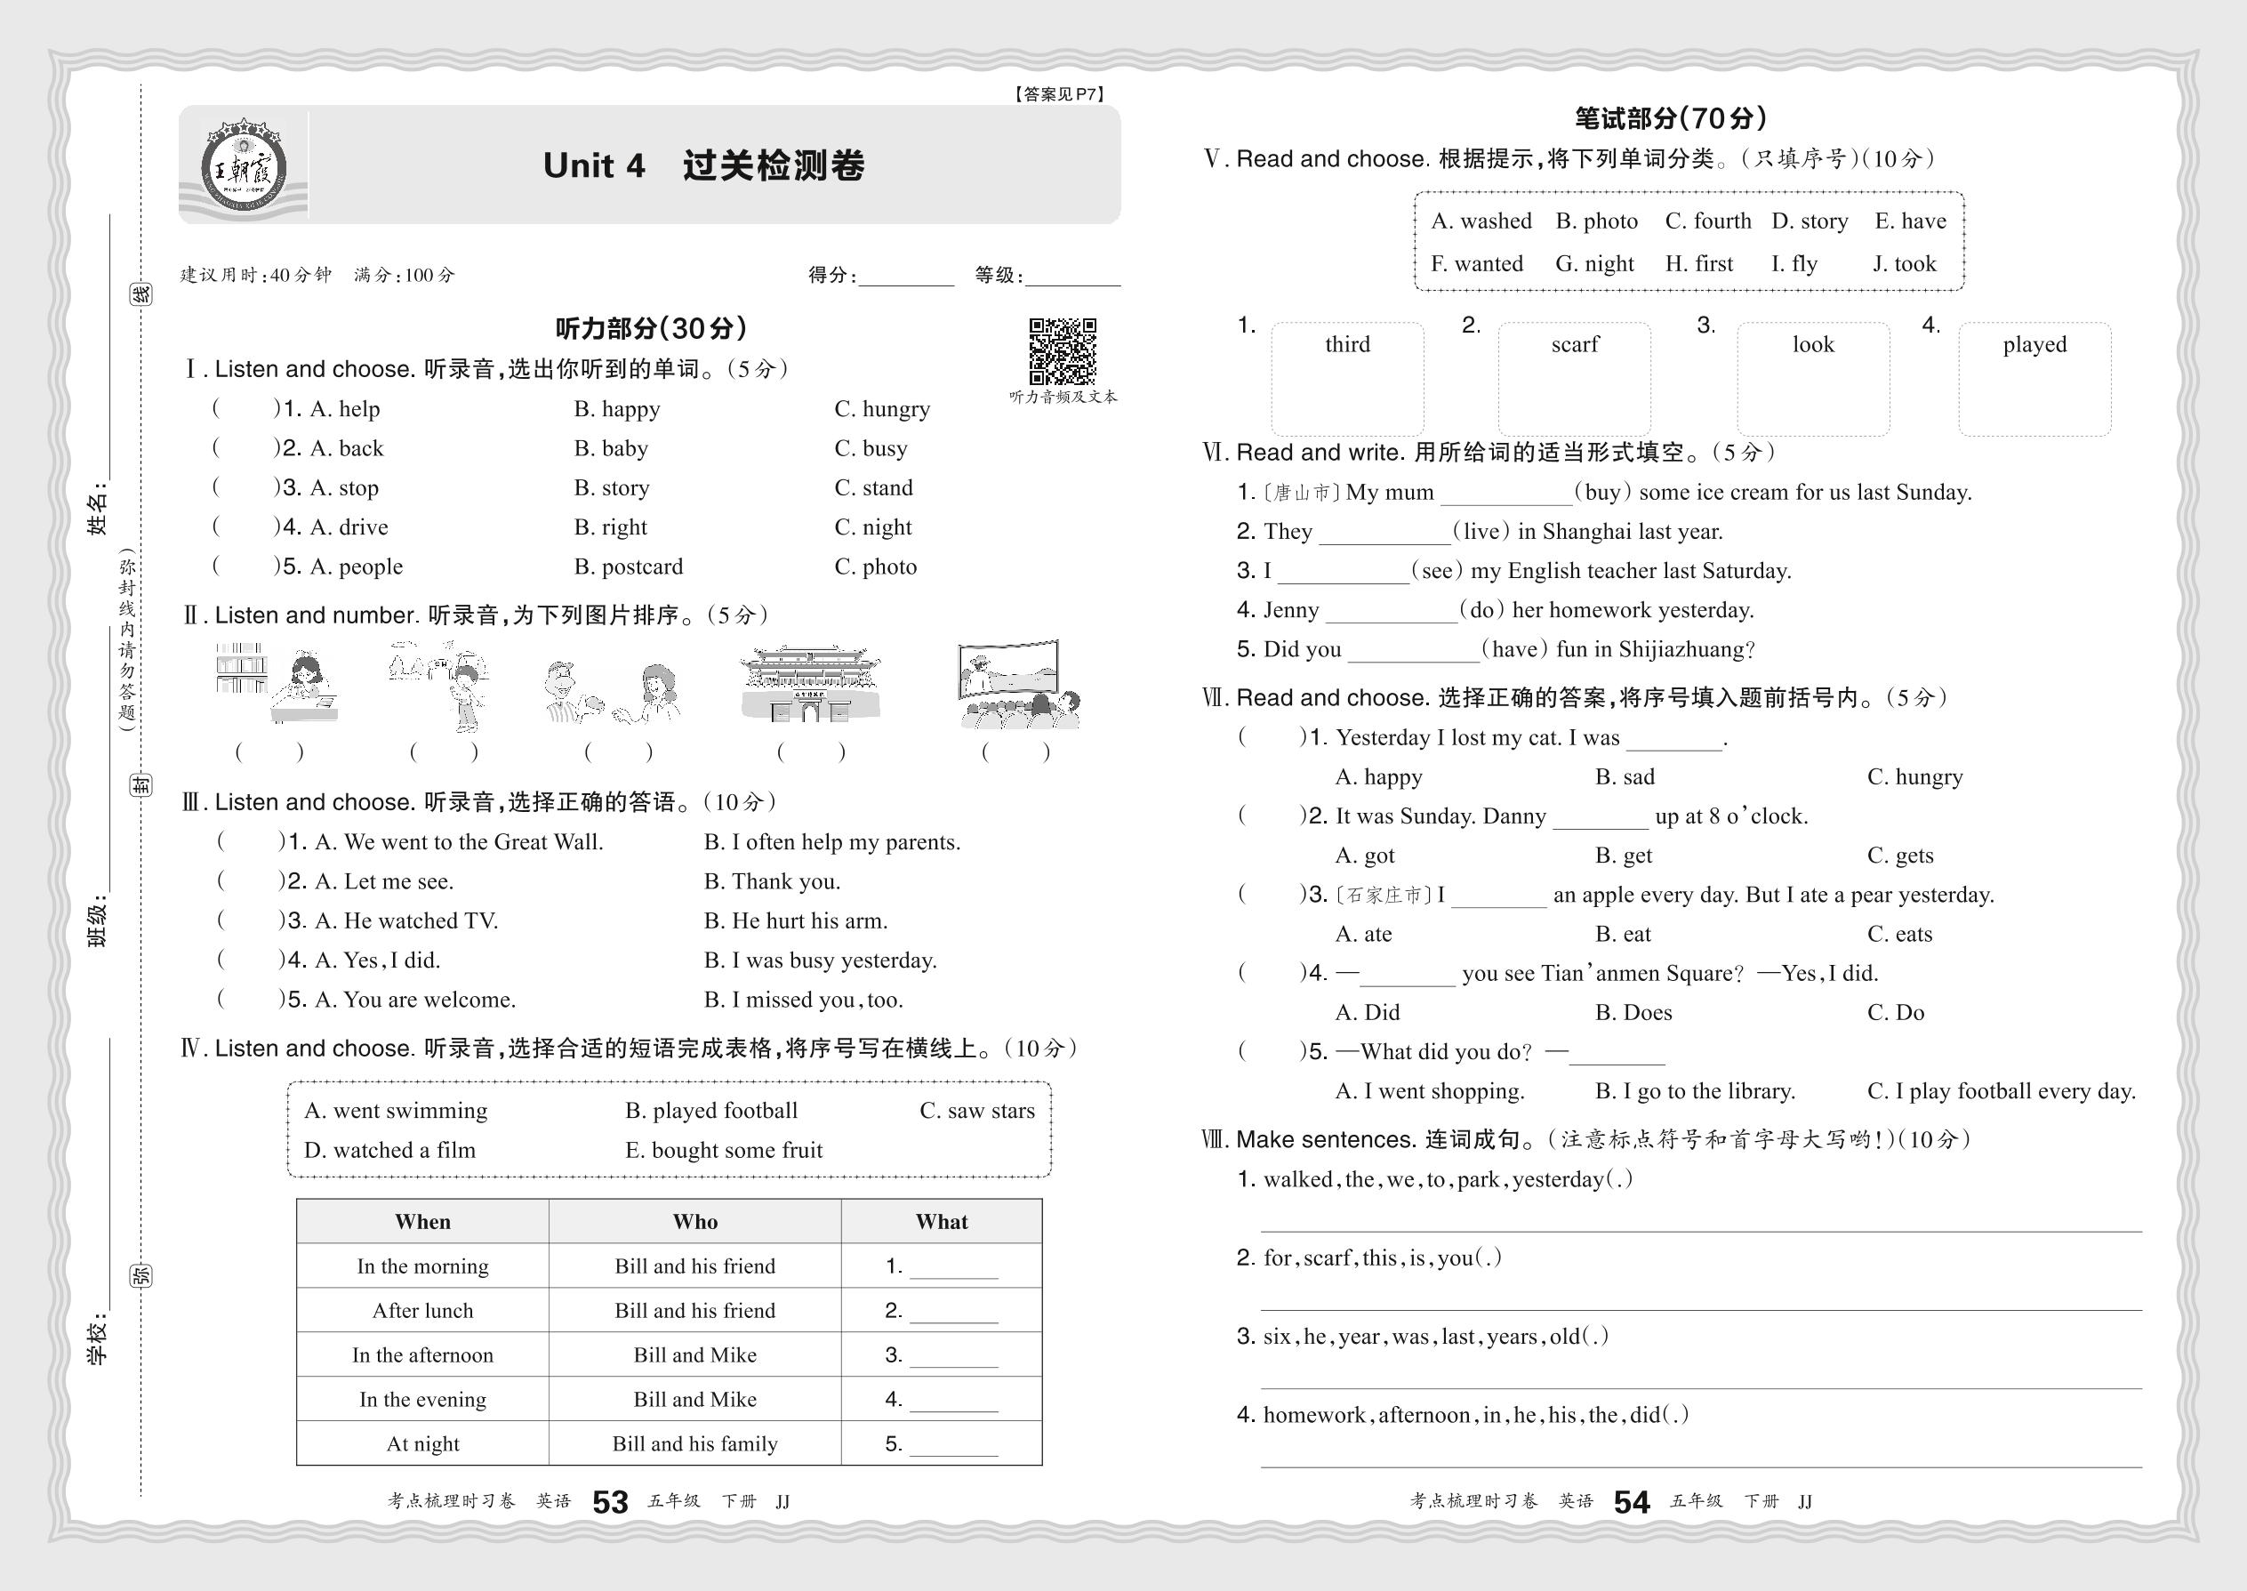This screenshot has height=1591, width=2247.
Task: Click the dashed box labeled played
Action: (x=2034, y=379)
